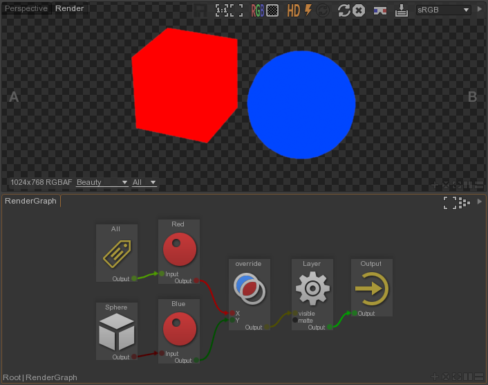Select the Layer gear node icon
Screen dimensions: 488x385
[312, 289]
